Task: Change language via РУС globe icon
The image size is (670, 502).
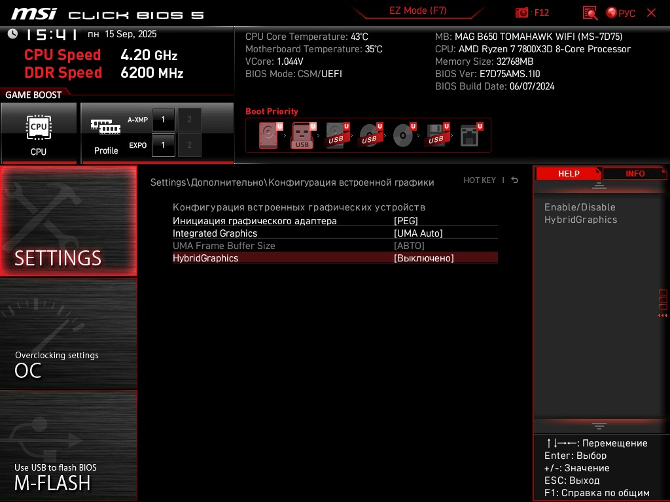Action: 620,13
